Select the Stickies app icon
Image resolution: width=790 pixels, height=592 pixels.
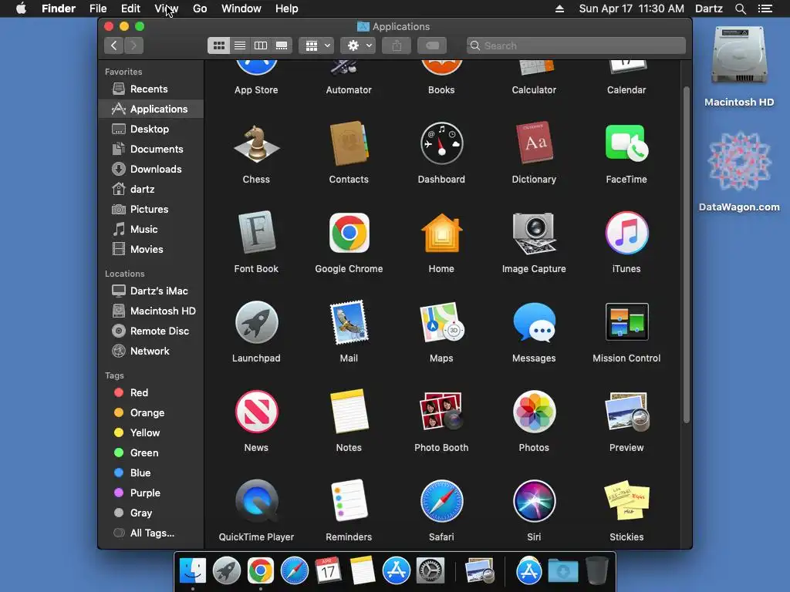[626, 501]
